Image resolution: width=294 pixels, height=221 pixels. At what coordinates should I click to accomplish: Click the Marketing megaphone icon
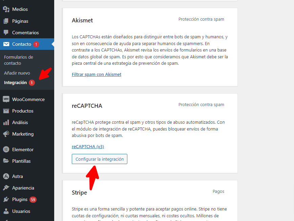coord(6,134)
